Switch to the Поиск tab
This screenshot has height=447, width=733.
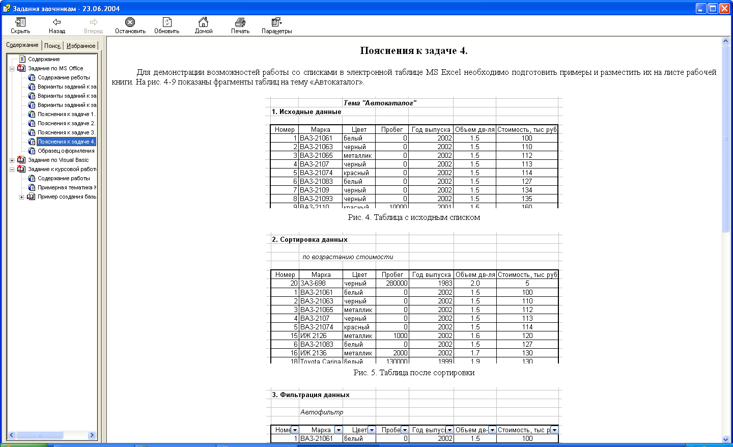coord(52,46)
